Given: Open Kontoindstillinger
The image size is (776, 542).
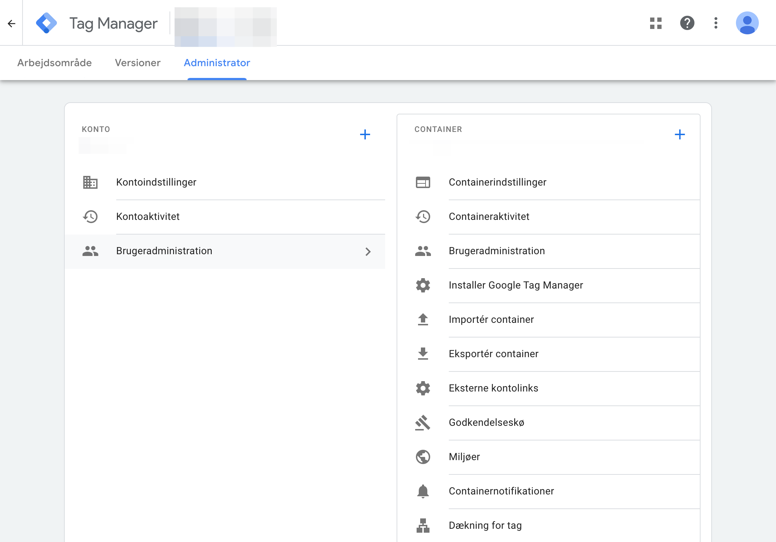Looking at the screenshot, I should 225,182.
